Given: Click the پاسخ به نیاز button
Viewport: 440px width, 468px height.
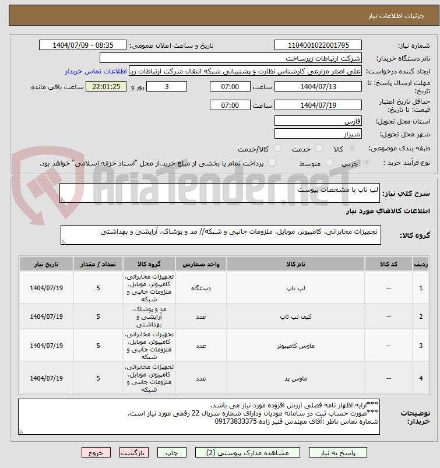Looking at the screenshot, I should (337, 452).
